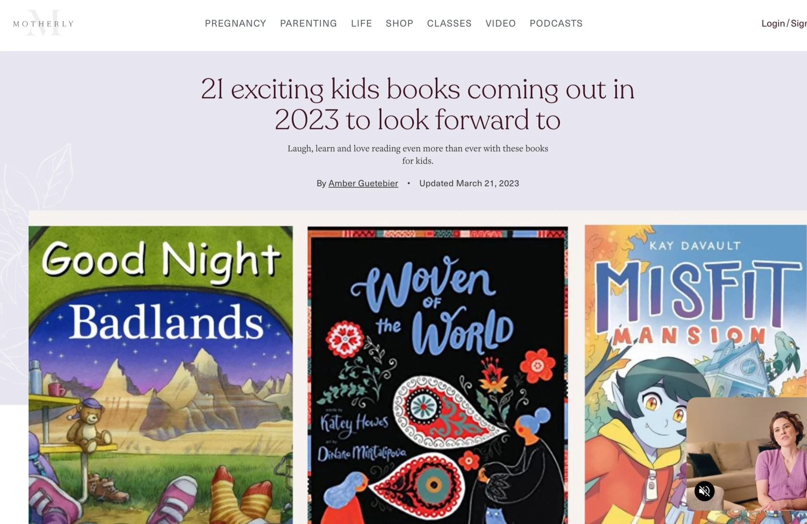The image size is (807, 524).
Task: Go to the Life section
Action: pos(361,23)
